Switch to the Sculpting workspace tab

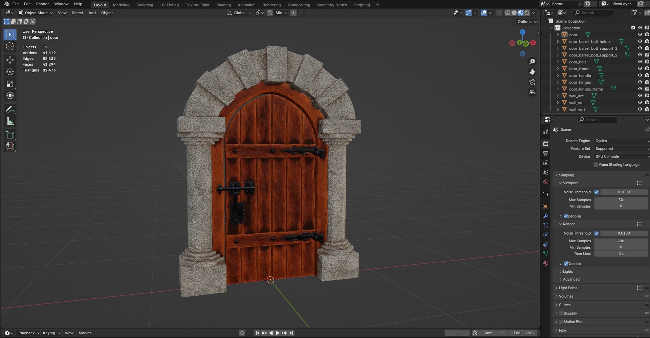point(145,5)
